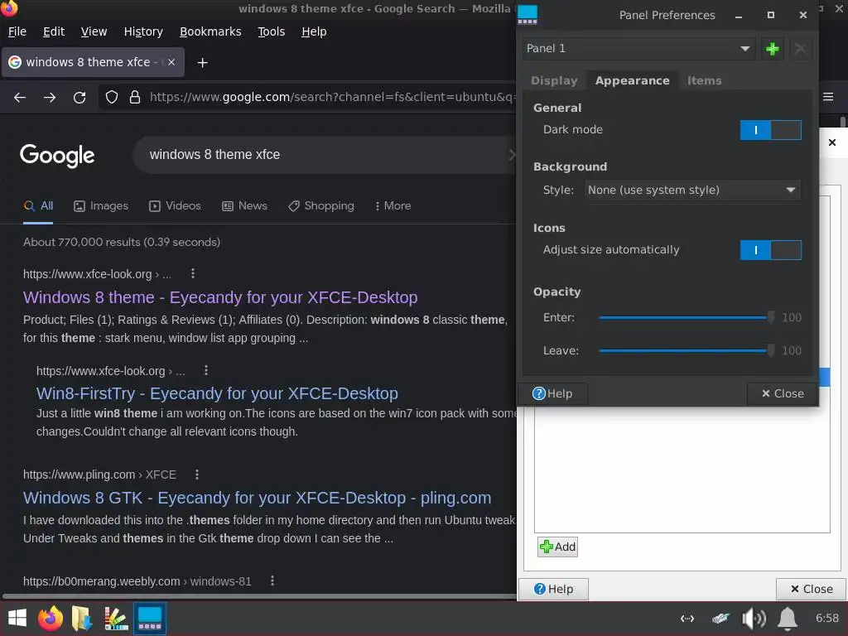
Task: Open the appearance settings icon in taskbar
Action: coord(116,618)
